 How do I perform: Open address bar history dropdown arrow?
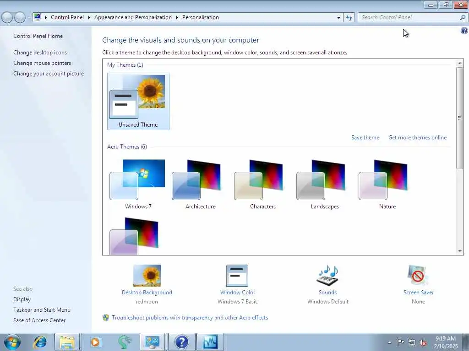pyautogui.click(x=338, y=18)
